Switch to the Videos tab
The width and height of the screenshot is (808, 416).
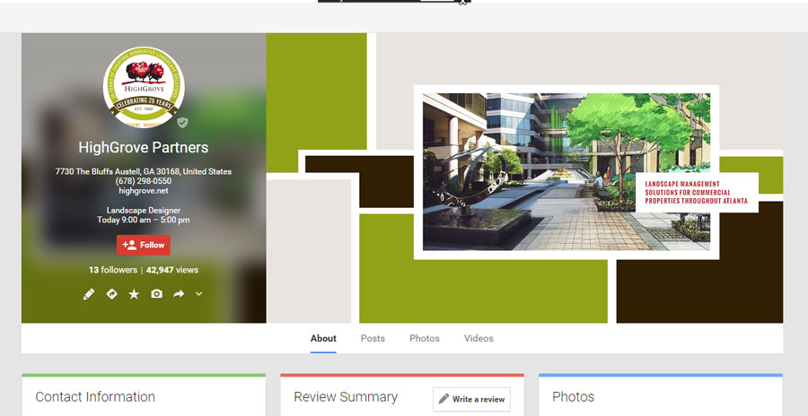pos(479,338)
